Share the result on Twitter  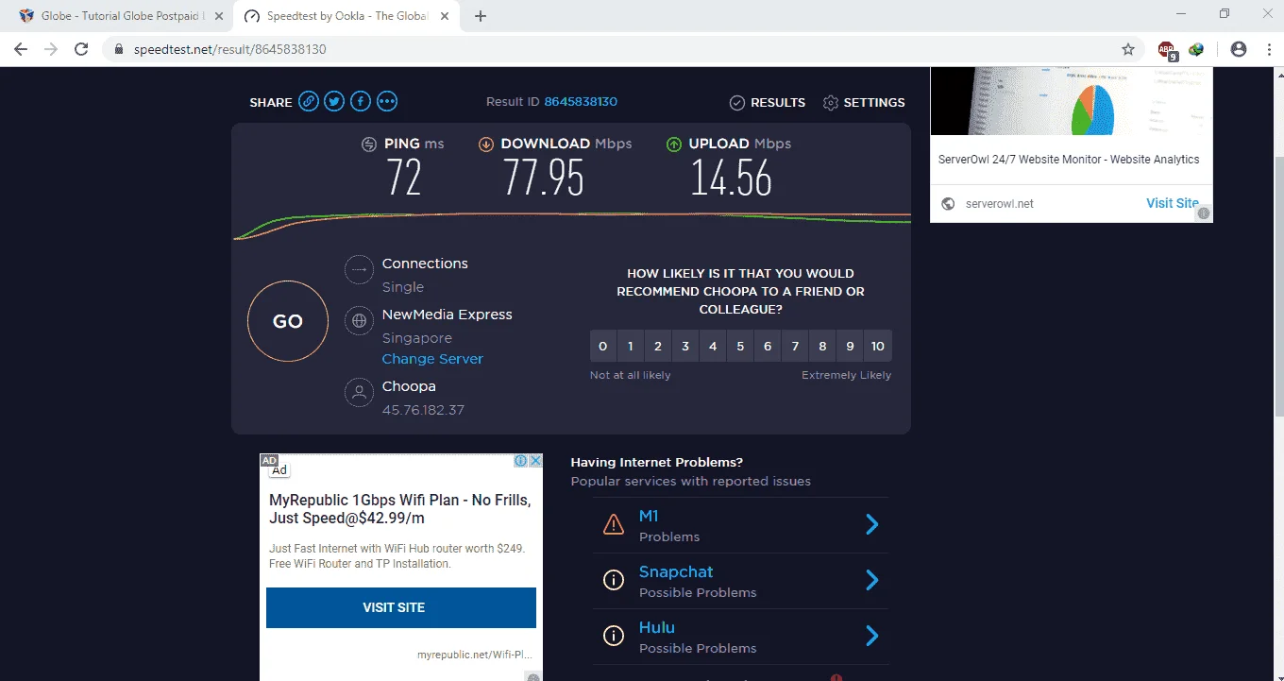tap(334, 102)
